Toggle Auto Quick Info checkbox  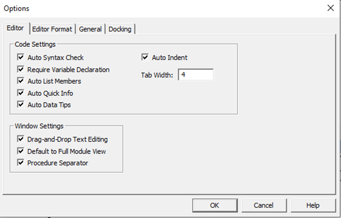tap(21, 93)
